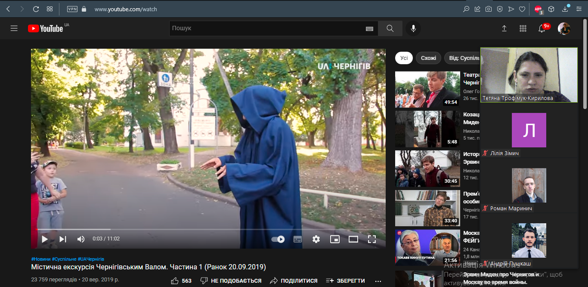Select the Схожі filter chip

click(x=427, y=57)
